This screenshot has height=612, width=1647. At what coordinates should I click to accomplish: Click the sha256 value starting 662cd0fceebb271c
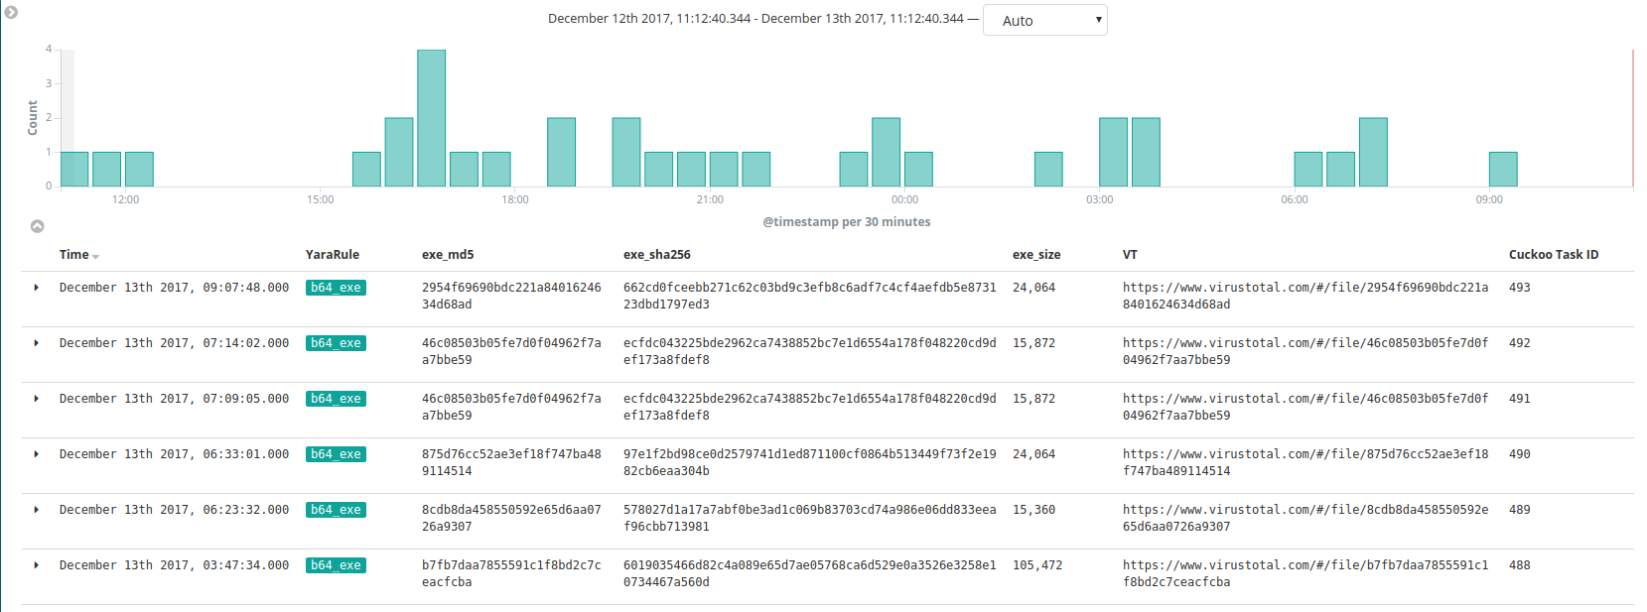pos(809,296)
